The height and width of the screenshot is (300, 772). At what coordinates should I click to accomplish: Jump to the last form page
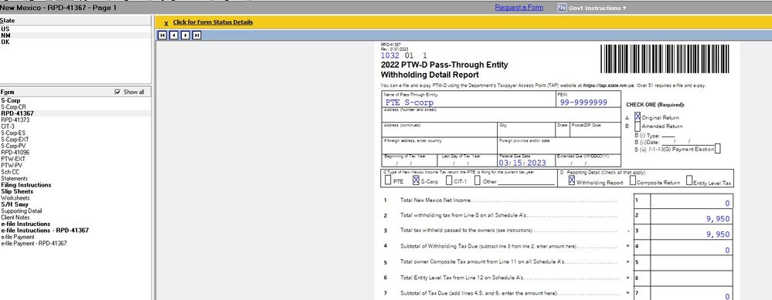click(x=197, y=35)
